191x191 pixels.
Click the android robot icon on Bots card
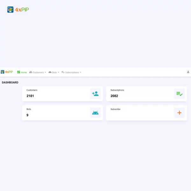pos(95,113)
